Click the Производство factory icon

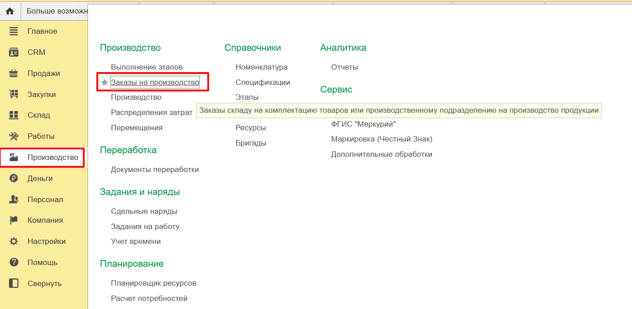pos(14,157)
